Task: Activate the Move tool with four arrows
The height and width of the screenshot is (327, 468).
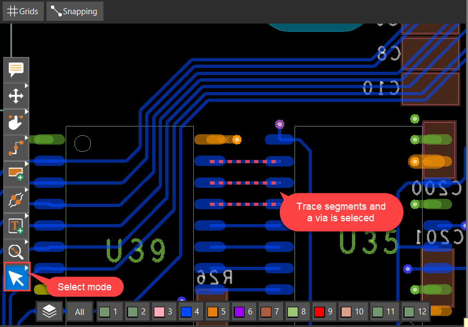Action: pos(16,96)
